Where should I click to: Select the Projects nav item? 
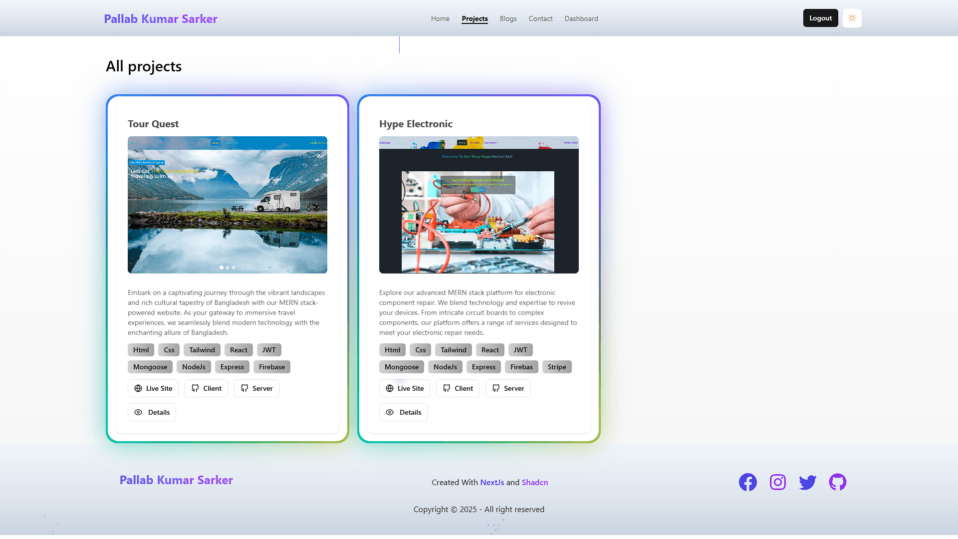(475, 18)
